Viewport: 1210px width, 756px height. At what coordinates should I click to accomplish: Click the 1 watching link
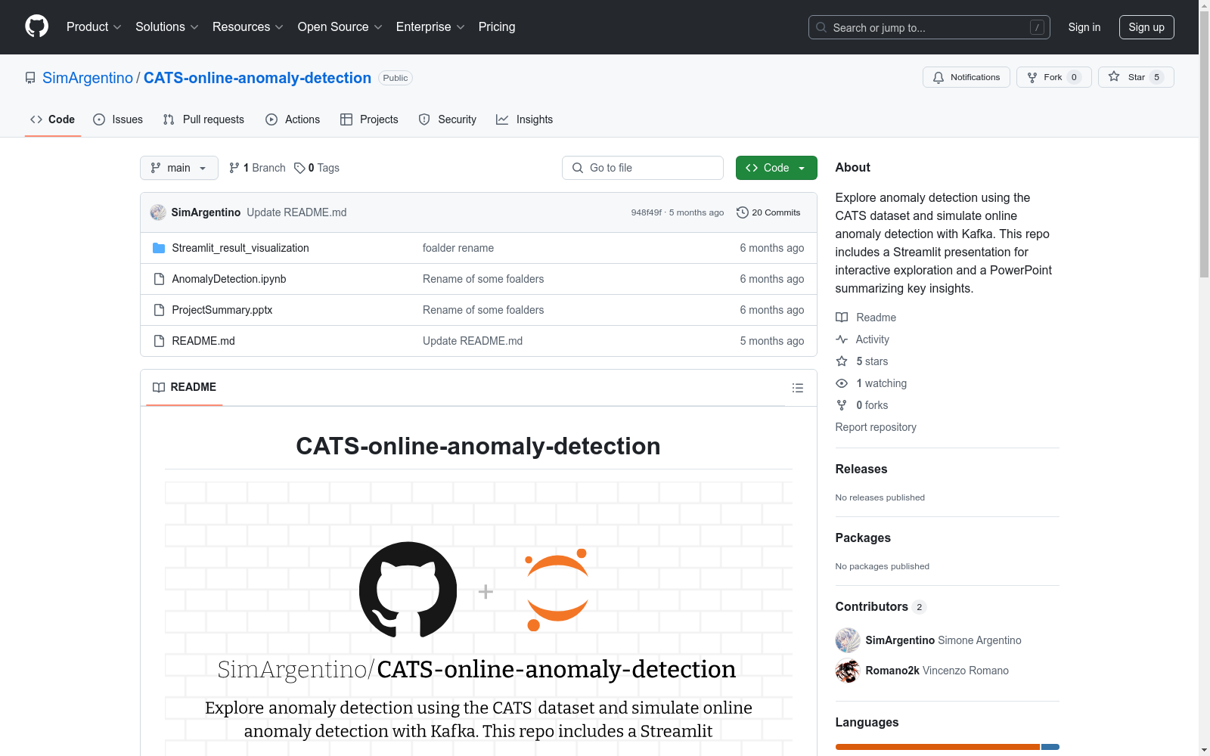[x=881, y=383]
